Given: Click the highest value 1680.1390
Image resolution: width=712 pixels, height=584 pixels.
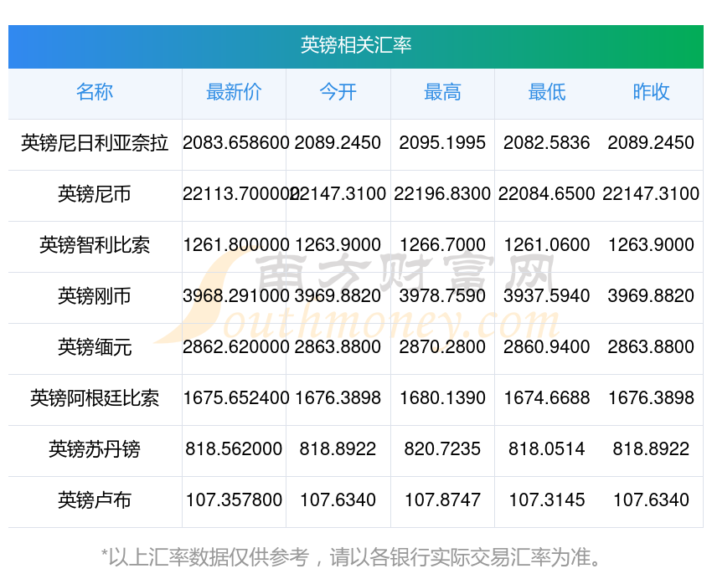Looking at the screenshot, I should point(442,398).
